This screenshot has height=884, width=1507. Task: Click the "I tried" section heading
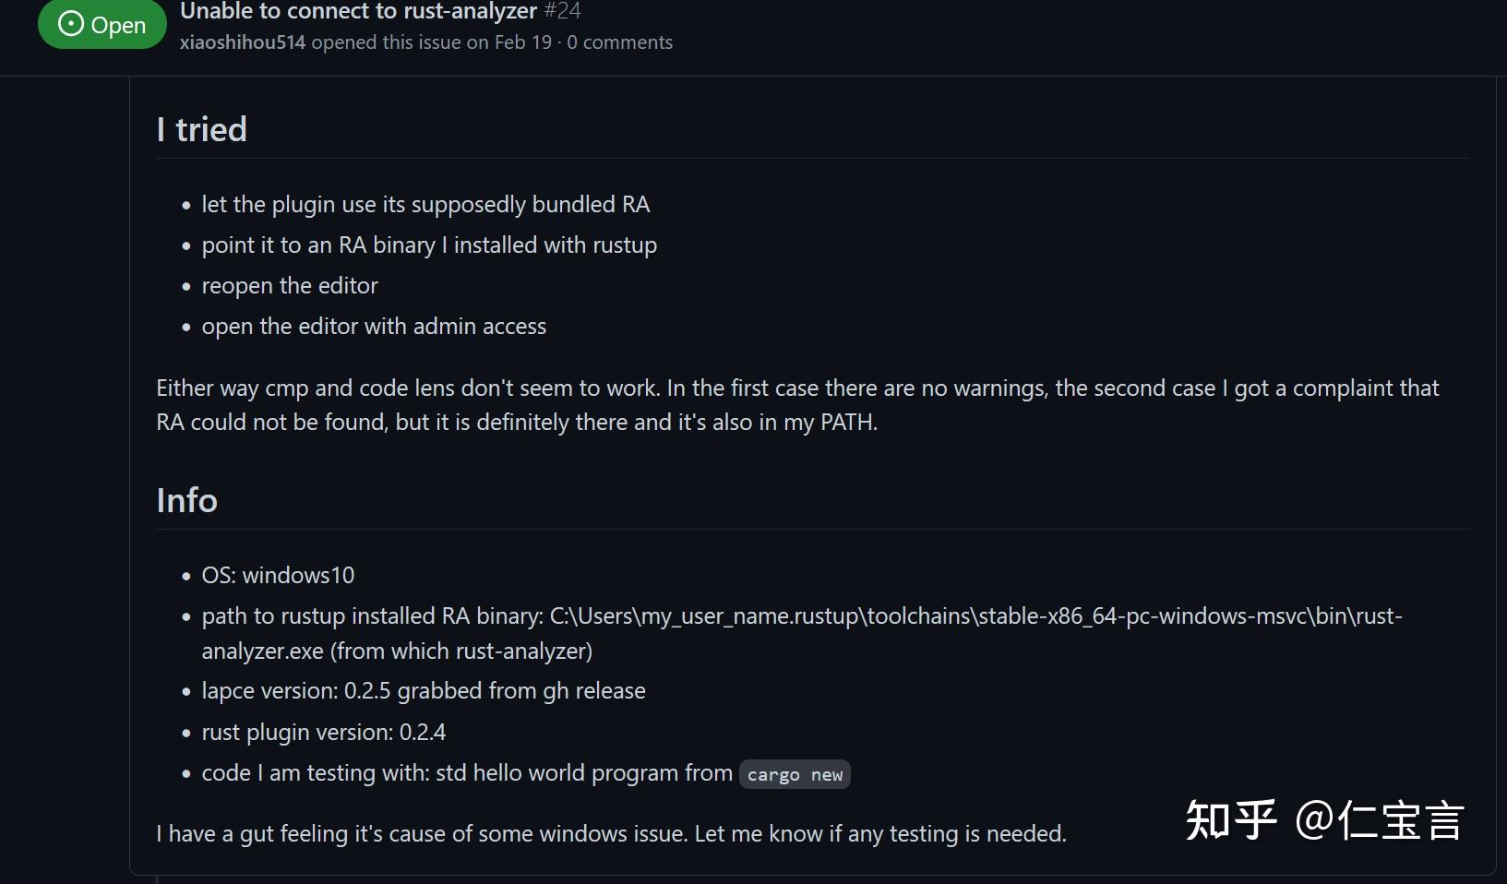[201, 129]
